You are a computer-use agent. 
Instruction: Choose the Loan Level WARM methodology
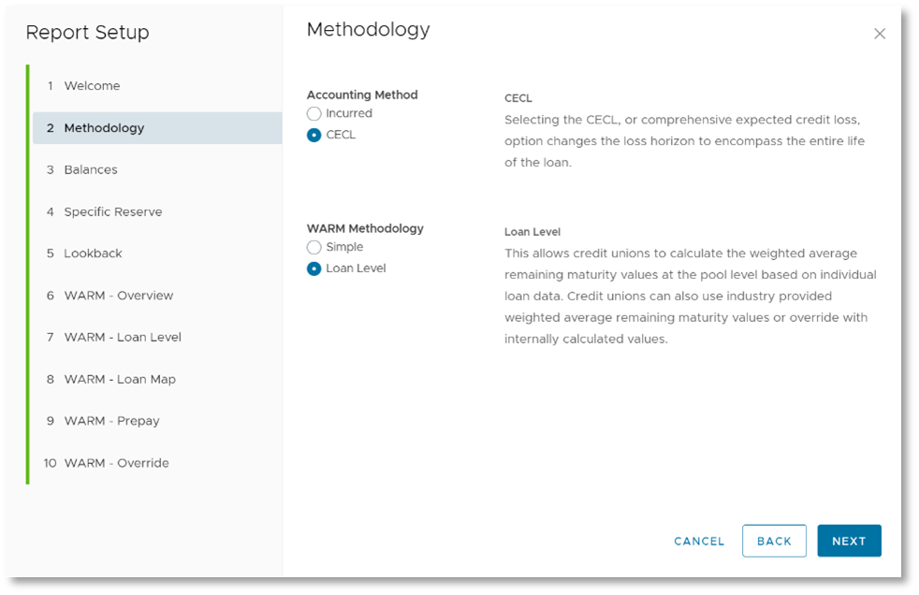click(314, 268)
